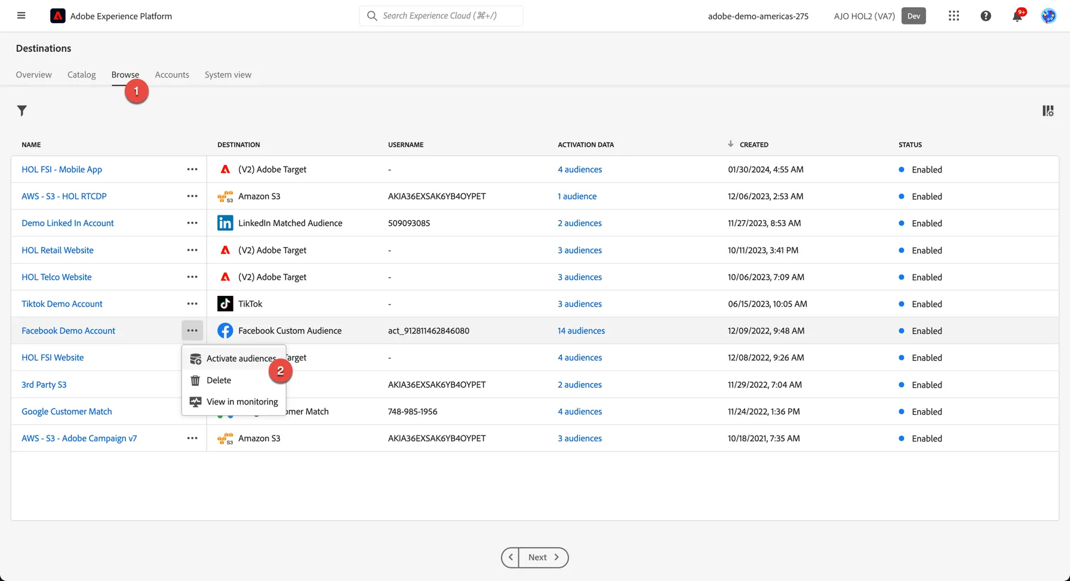Click the Adobe Experience Platform logo
The width and height of the screenshot is (1070, 581).
(x=58, y=16)
